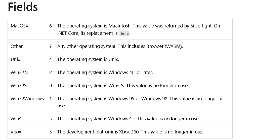
Task: Click the Unix field name
Action: (x=15, y=59)
